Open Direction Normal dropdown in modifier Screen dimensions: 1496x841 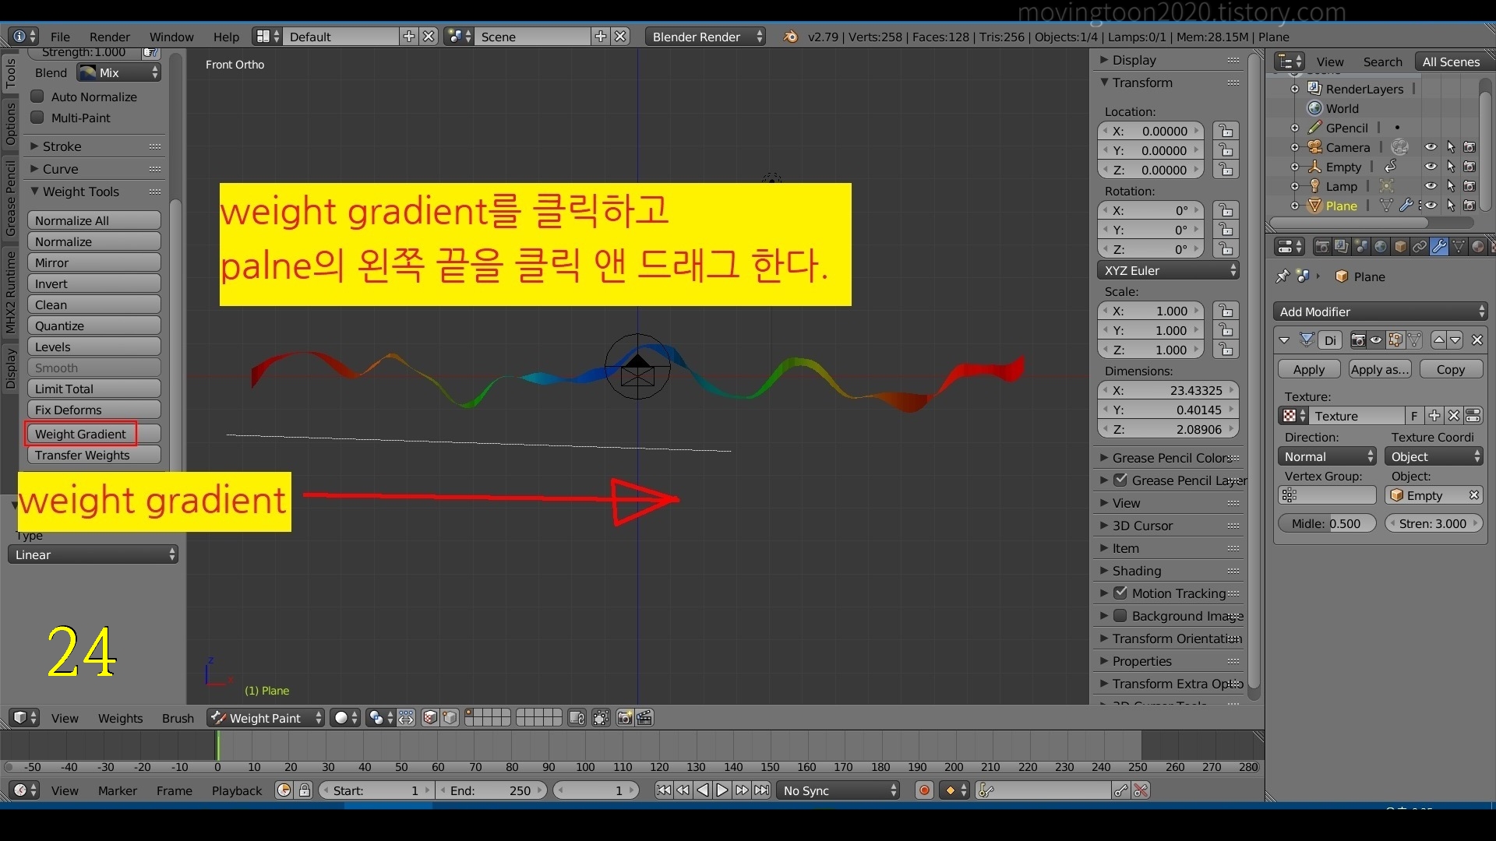[x=1327, y=457]
